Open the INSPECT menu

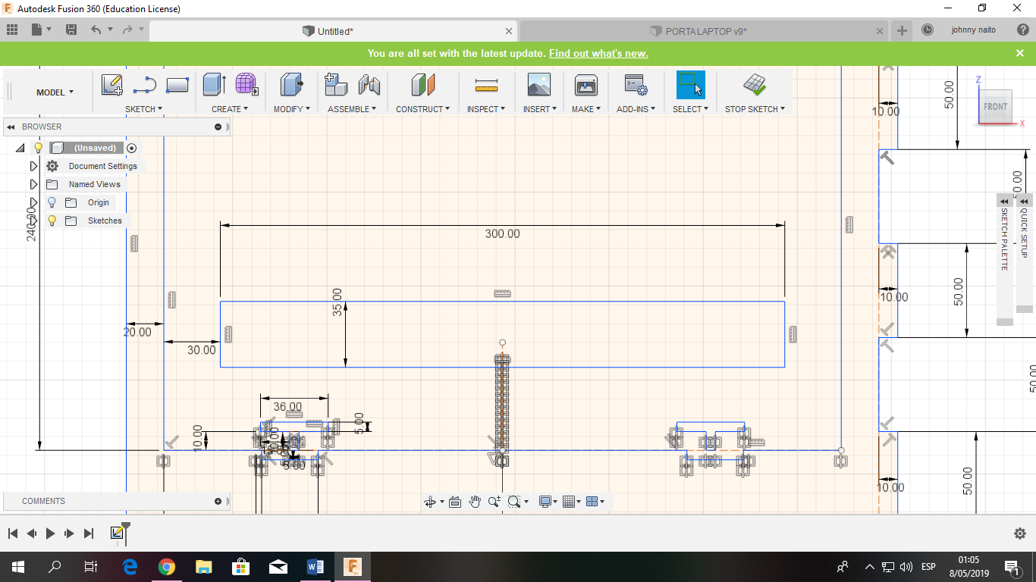point(486,109)
